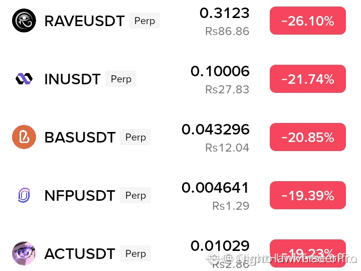361x271 pixels.
Task: Select the 0.004641 NFPUSDT price
Action: point(216,187)
